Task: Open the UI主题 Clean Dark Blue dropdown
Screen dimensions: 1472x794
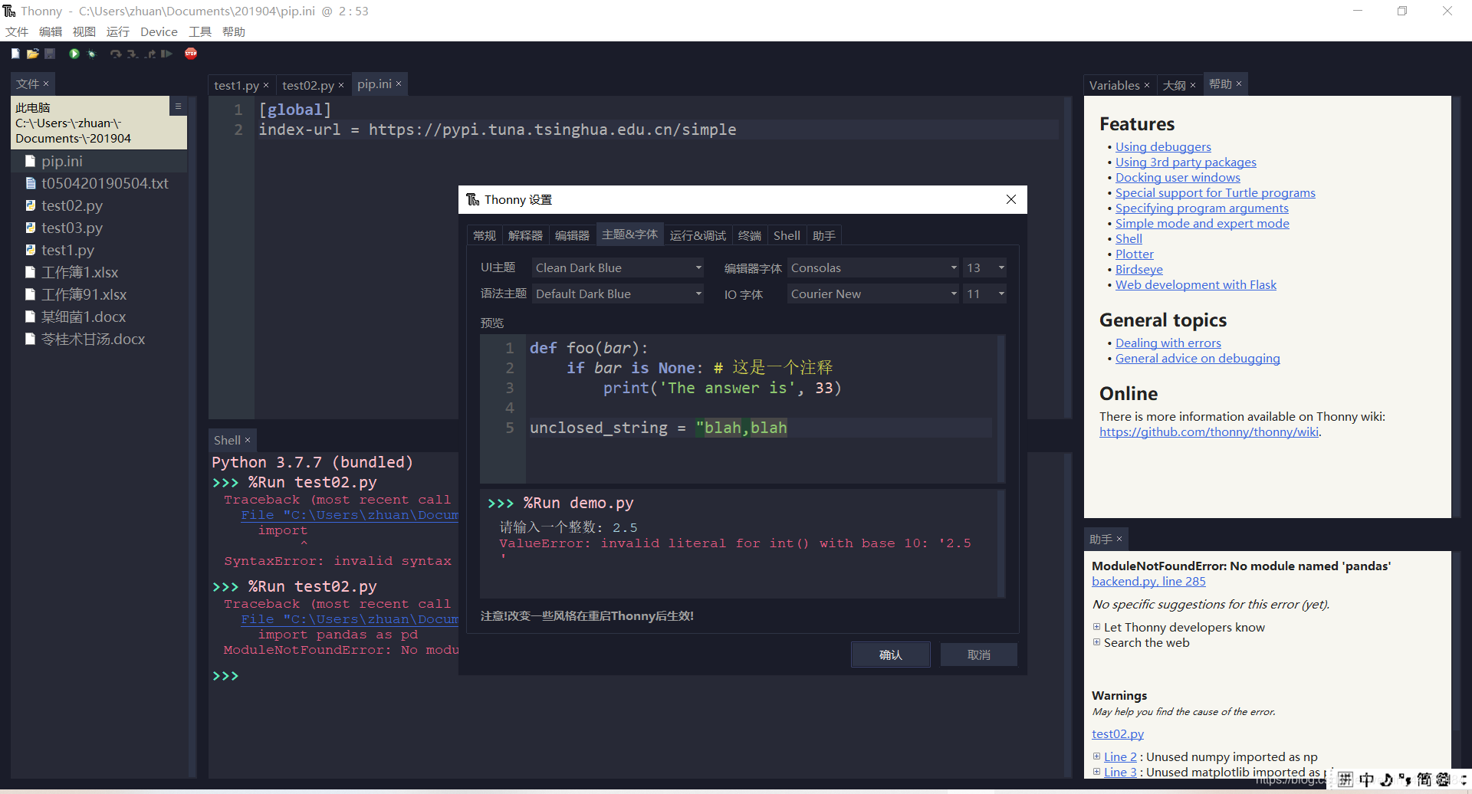Action: 617,267
